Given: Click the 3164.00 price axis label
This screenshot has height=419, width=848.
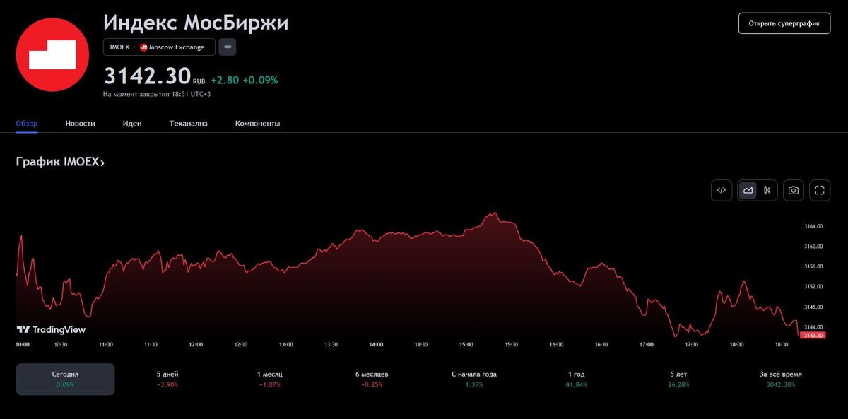Looking at the screenshot, I should point(814,226).
